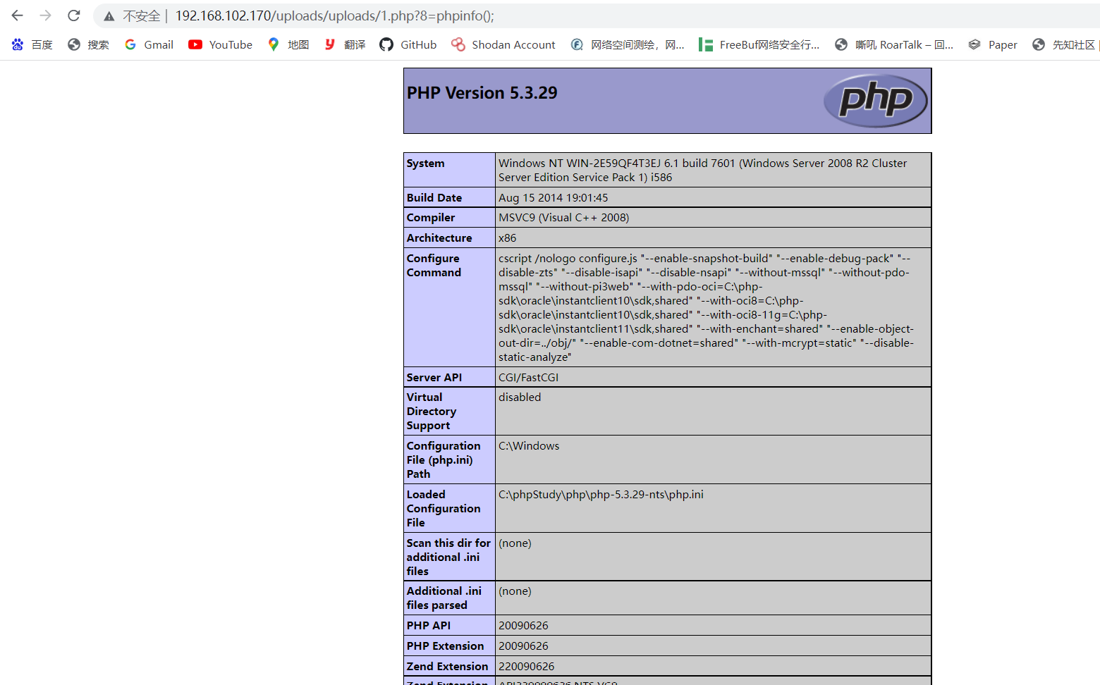Click the PHP API label
Screen dimensions: 1100x685
[429, 625]
